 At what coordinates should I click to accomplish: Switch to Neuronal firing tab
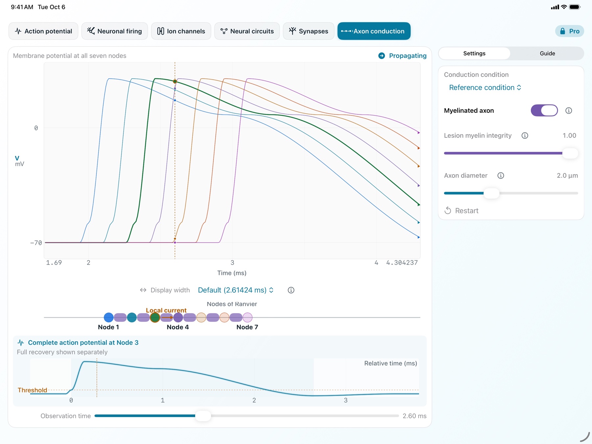tap(114, 31)
